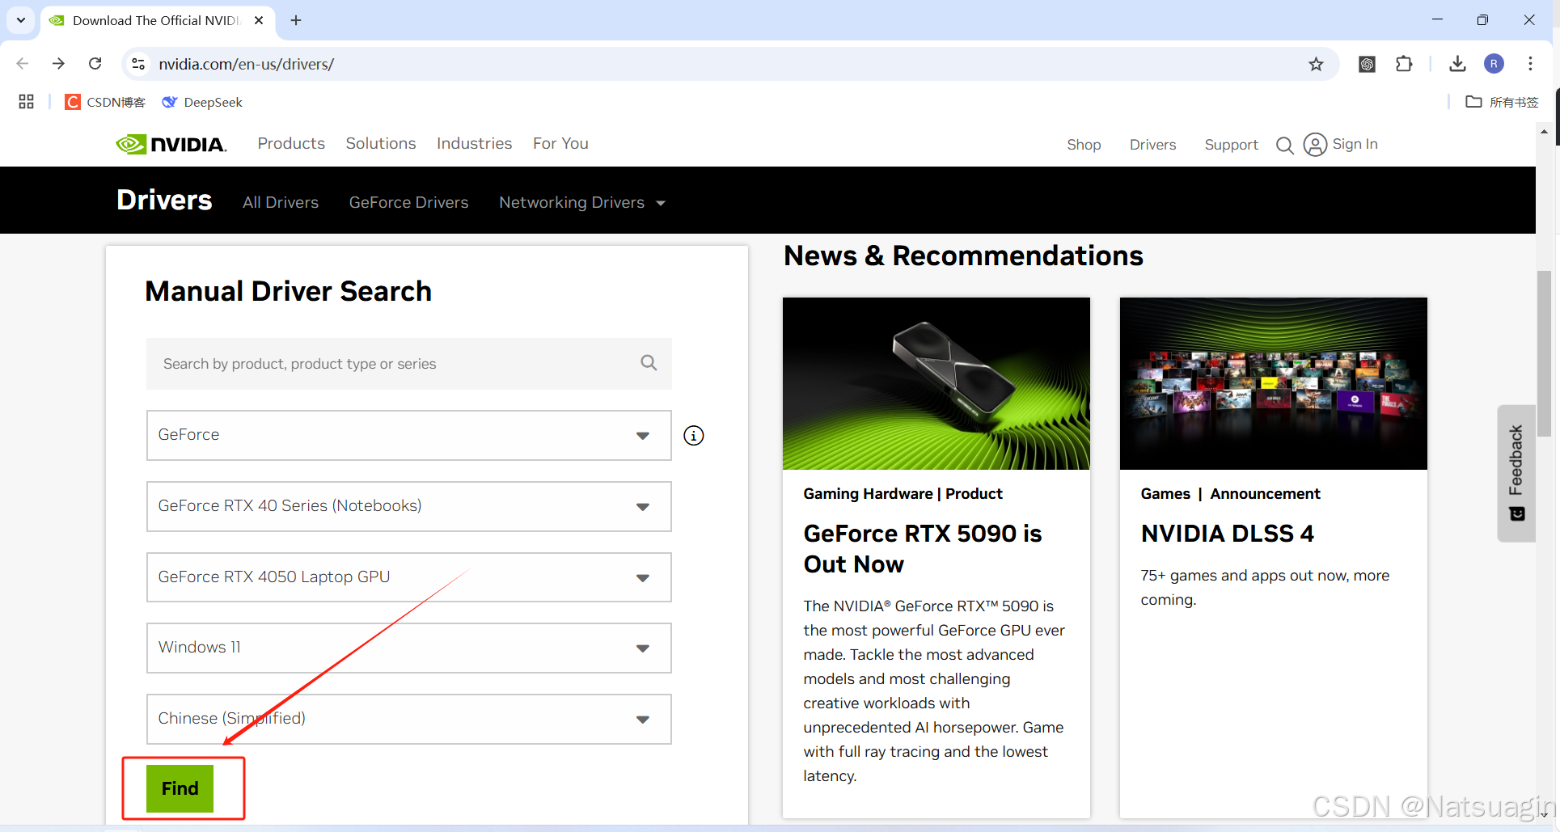Open the Chinese (Simplified) language dropdown
1560x832 pixels.
pos(408,719)
